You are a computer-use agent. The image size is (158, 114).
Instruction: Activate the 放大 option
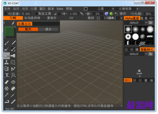[28, 29]
